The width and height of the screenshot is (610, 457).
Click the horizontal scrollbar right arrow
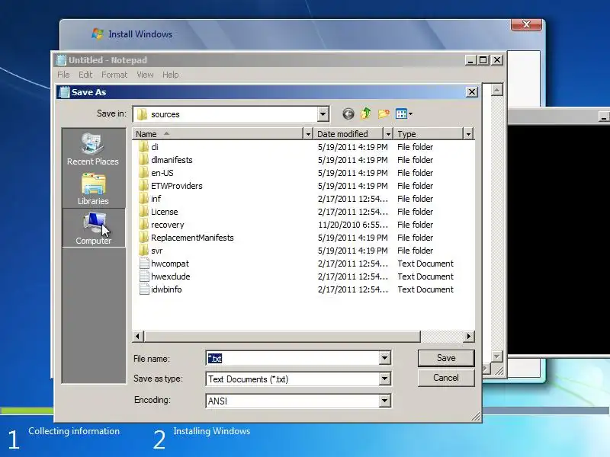tap(469, 336)
